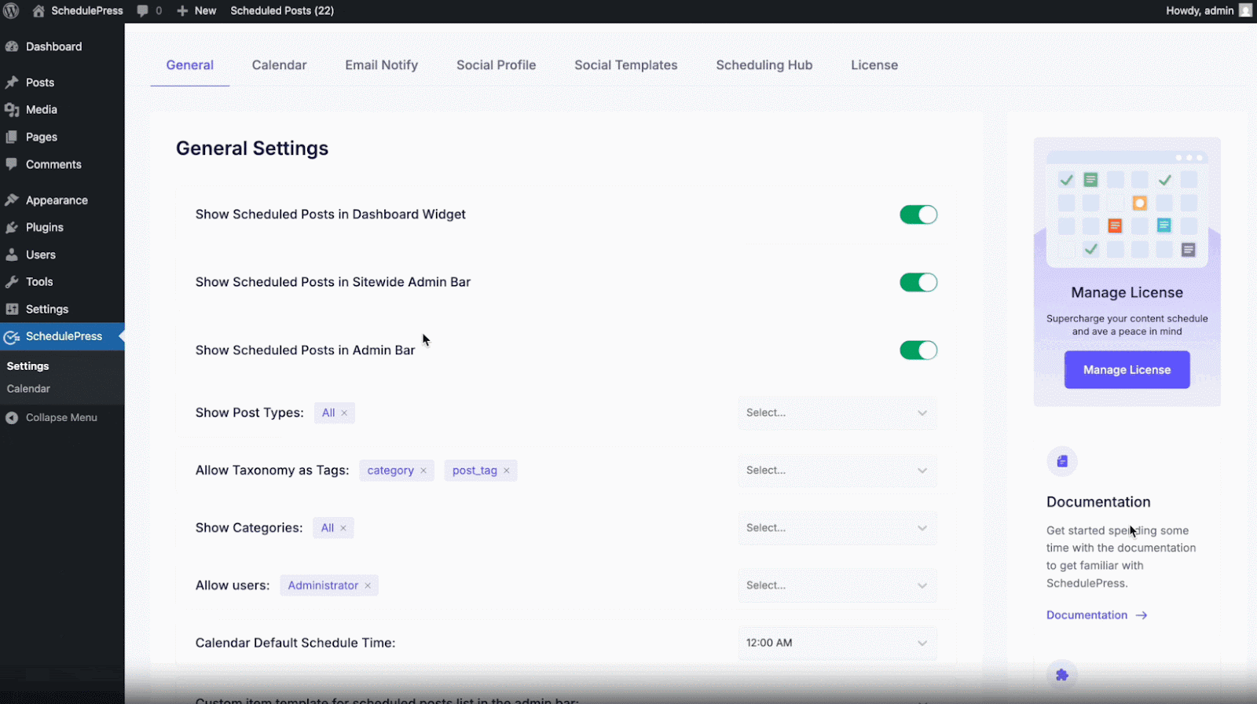Click the Manage License heading text
This screenshot has width=1257, height=704.
coord(1127,292)
